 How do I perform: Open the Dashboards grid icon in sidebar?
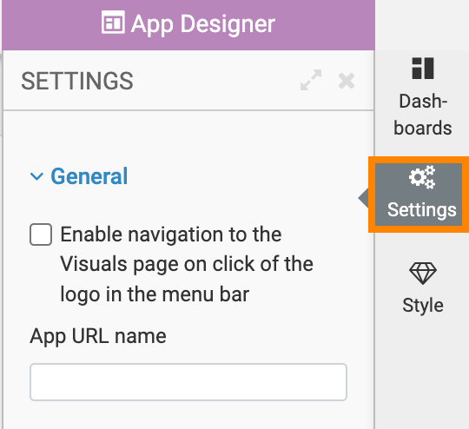tap(423, 69)
